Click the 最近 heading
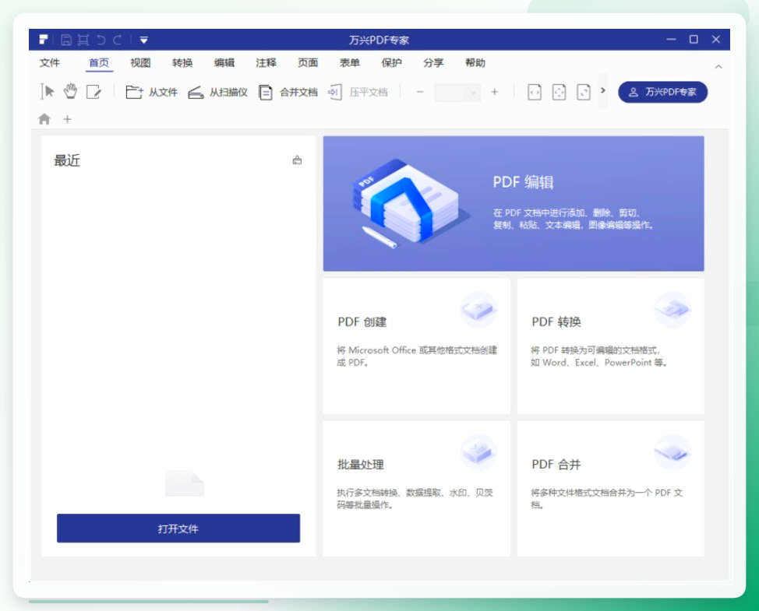Viewport: 759px width, 611px height. click(x=67, y=160)
